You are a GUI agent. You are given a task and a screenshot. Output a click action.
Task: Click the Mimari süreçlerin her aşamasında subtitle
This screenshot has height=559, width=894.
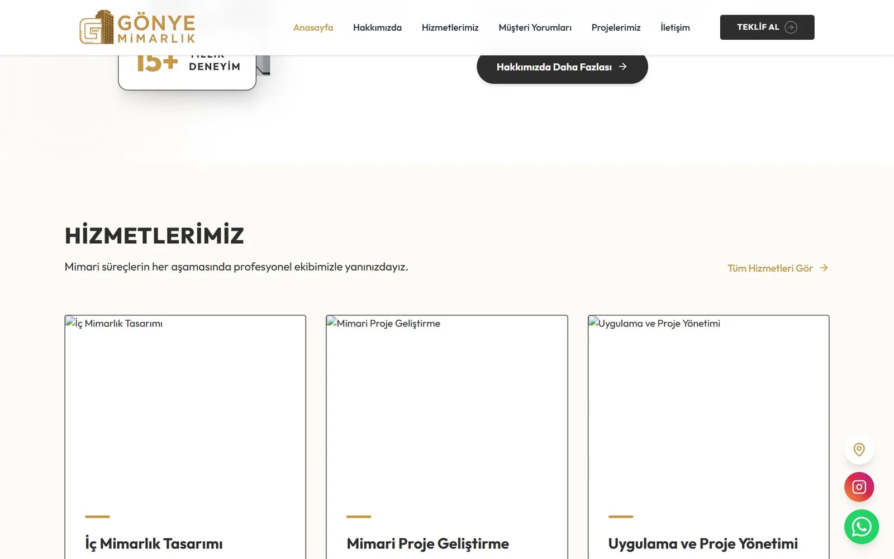pos(236,267)
